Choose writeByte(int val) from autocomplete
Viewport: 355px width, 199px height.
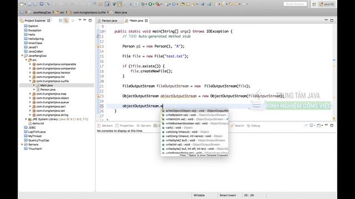click(195, 115)
